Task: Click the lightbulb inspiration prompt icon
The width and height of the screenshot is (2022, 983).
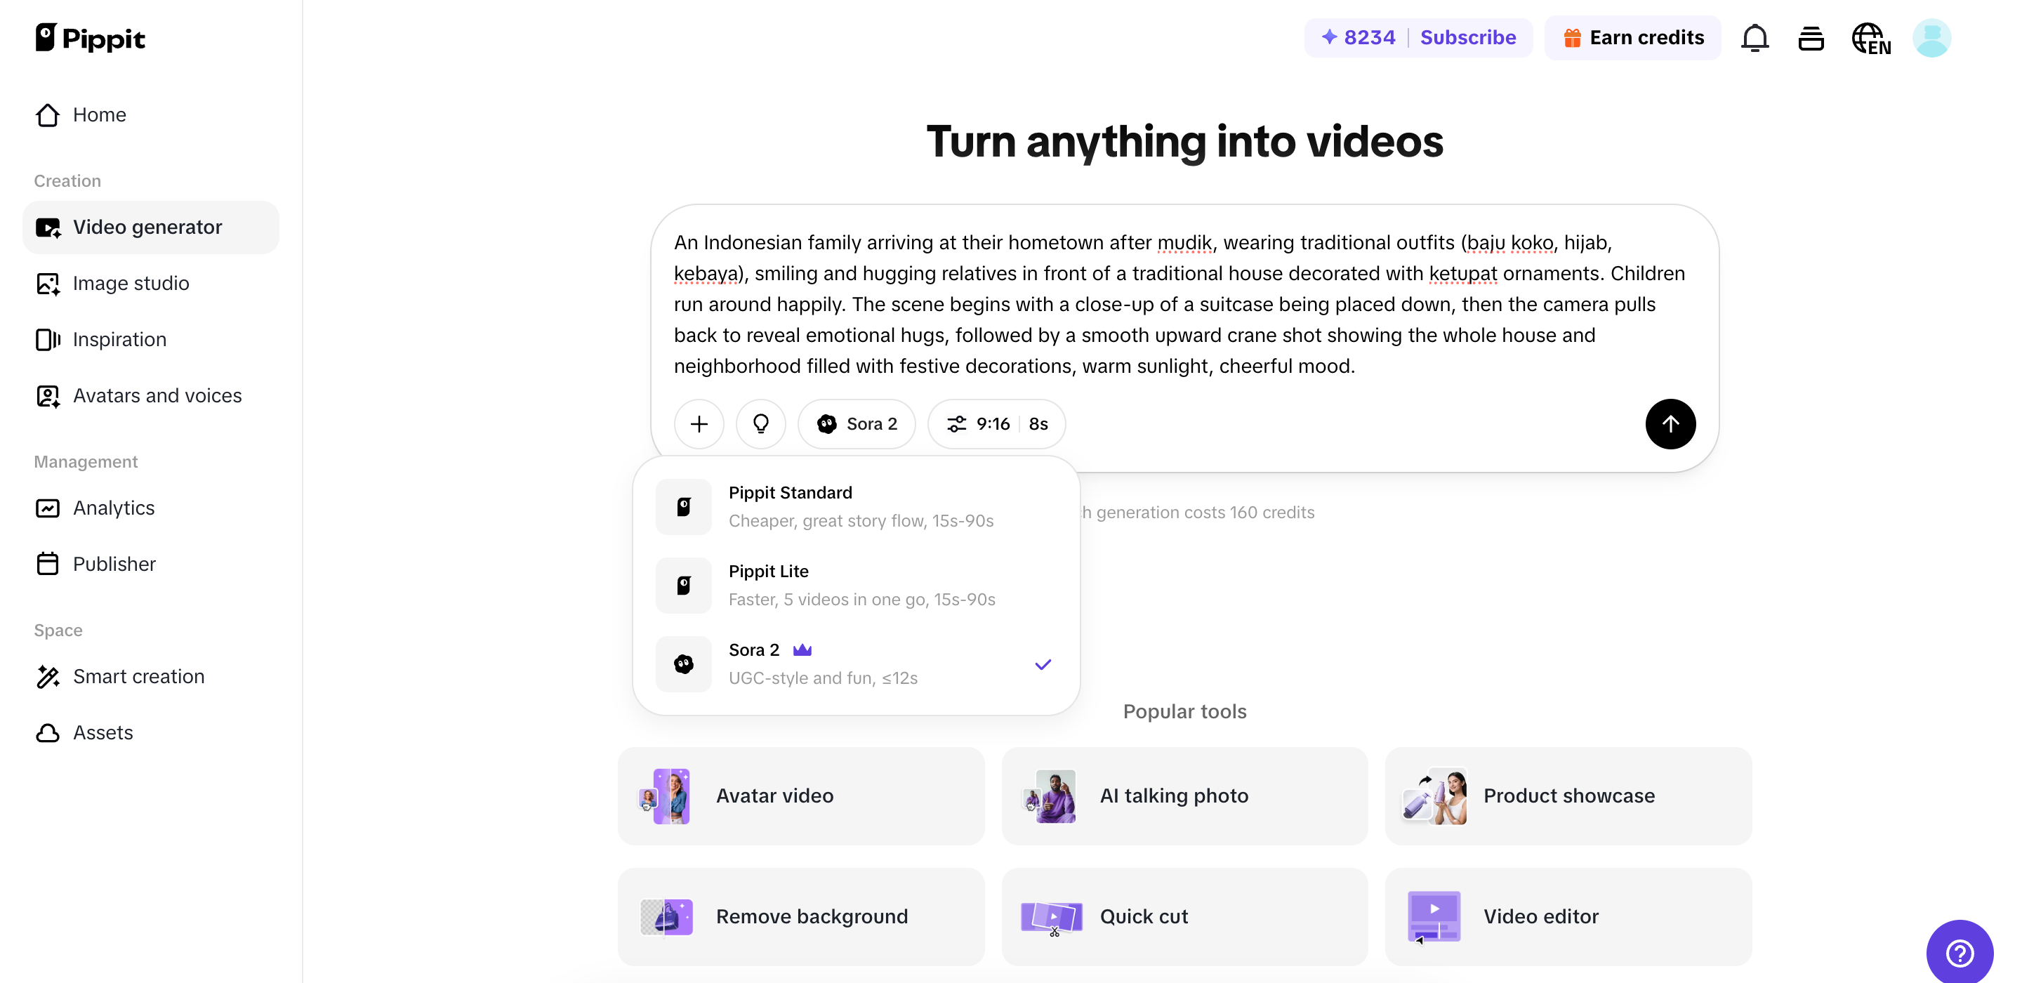Action: tap(760, 424)
